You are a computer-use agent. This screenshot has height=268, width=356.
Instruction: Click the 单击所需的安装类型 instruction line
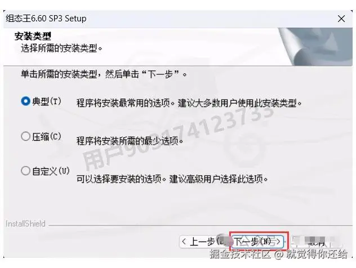104,74
